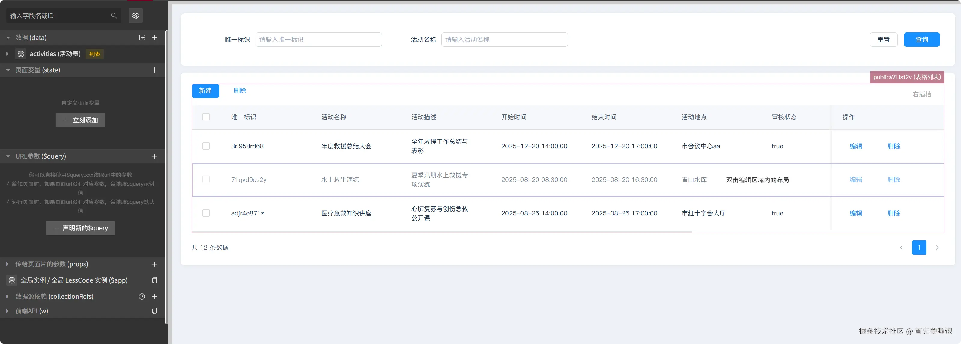Click the export icon in data section header
The height and width of the screenshot is (344, 961).
click(142, 37)
